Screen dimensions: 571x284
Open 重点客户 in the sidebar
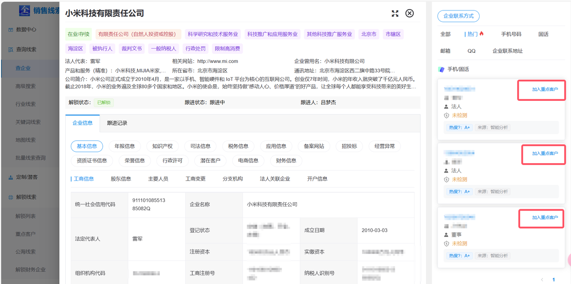26,234
